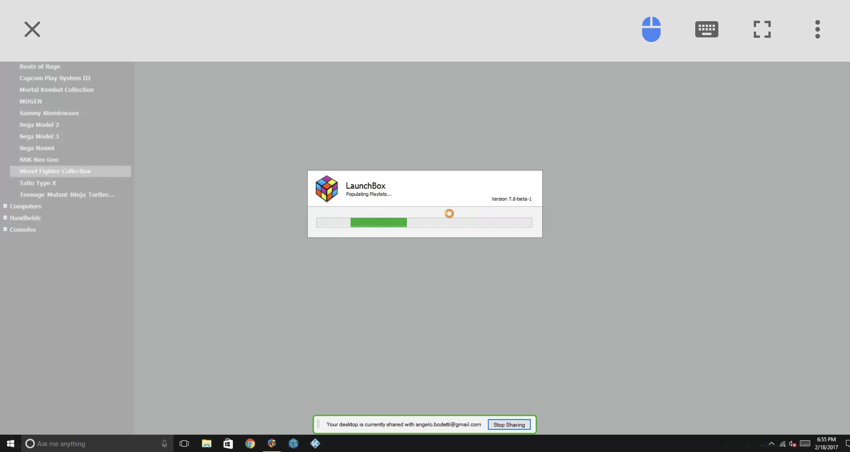This screenshot has height=452, width=850.
Task: Select Sega Naomi entry
Action: pos(37,148)
